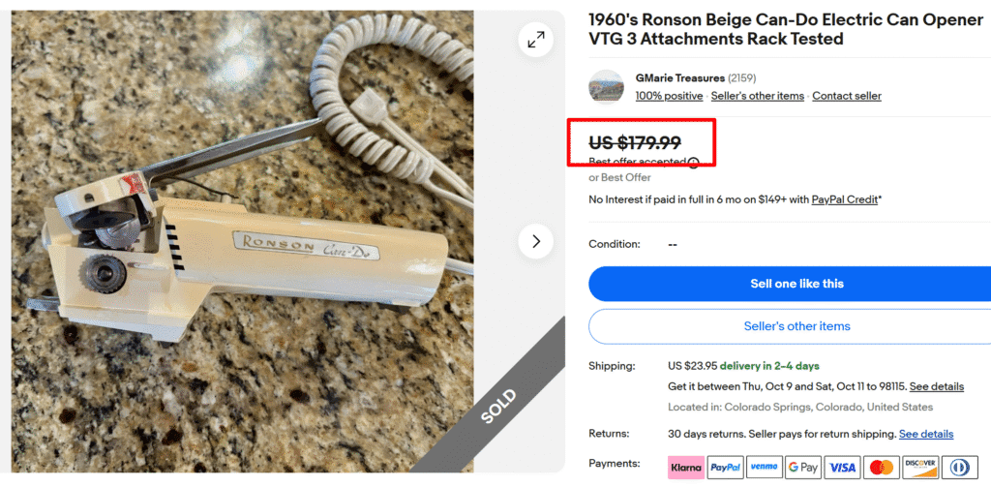Screen dimensions: 991x487
Task: Select the Mastercard icon
Action: point(881,468)
